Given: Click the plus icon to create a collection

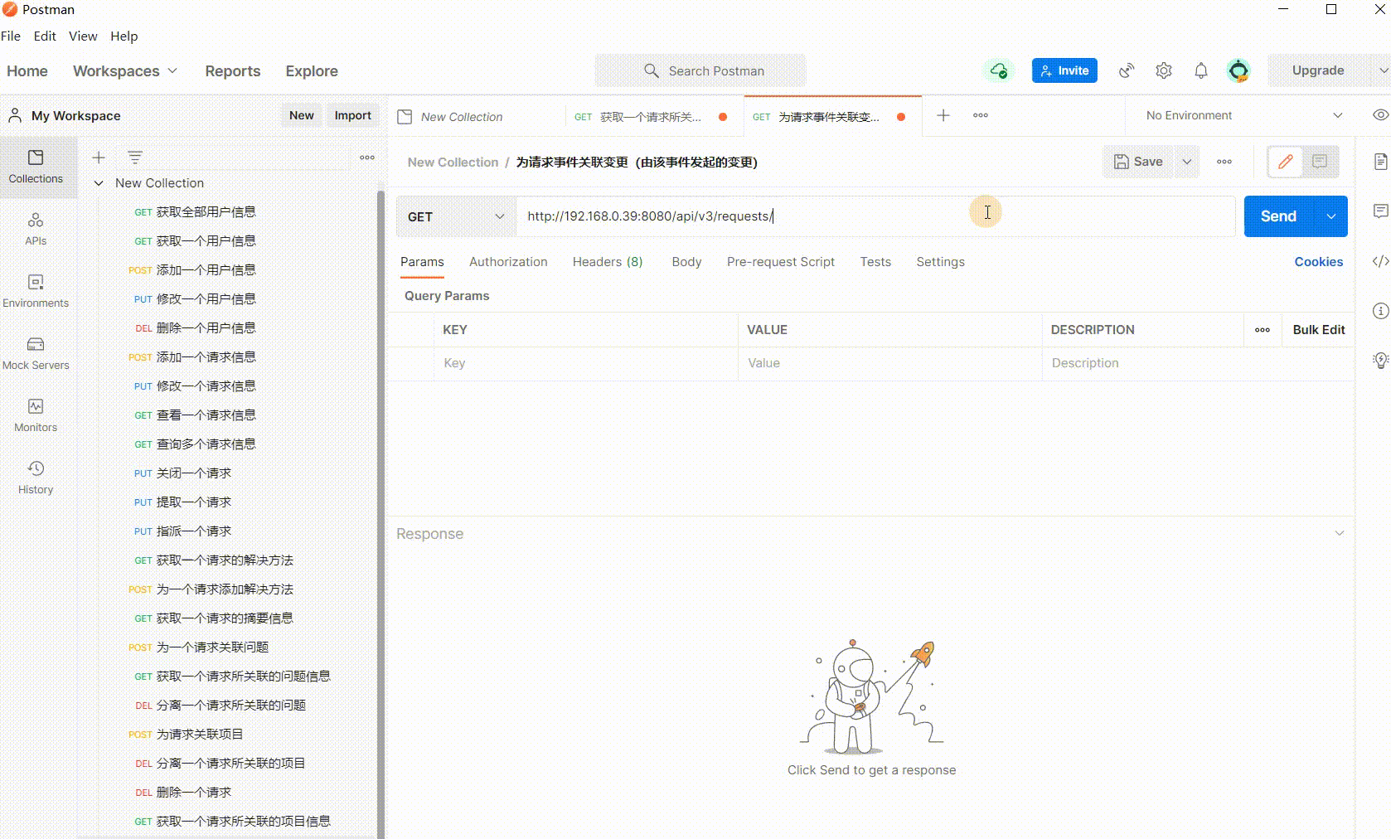Looking at the screenshot, I should [x=99, y=157].
